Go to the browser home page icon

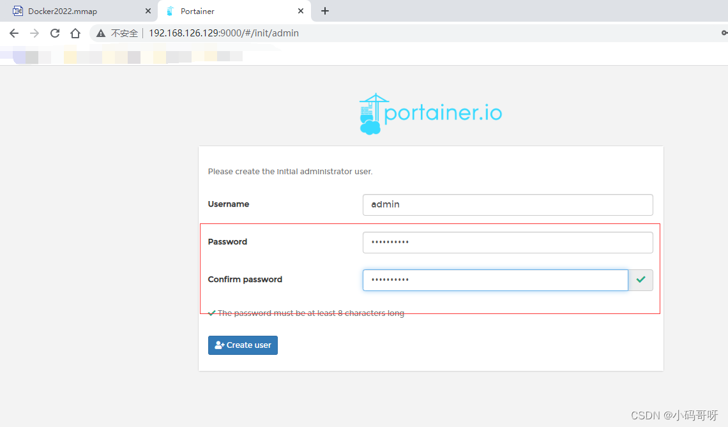click(x=75, y=33)
